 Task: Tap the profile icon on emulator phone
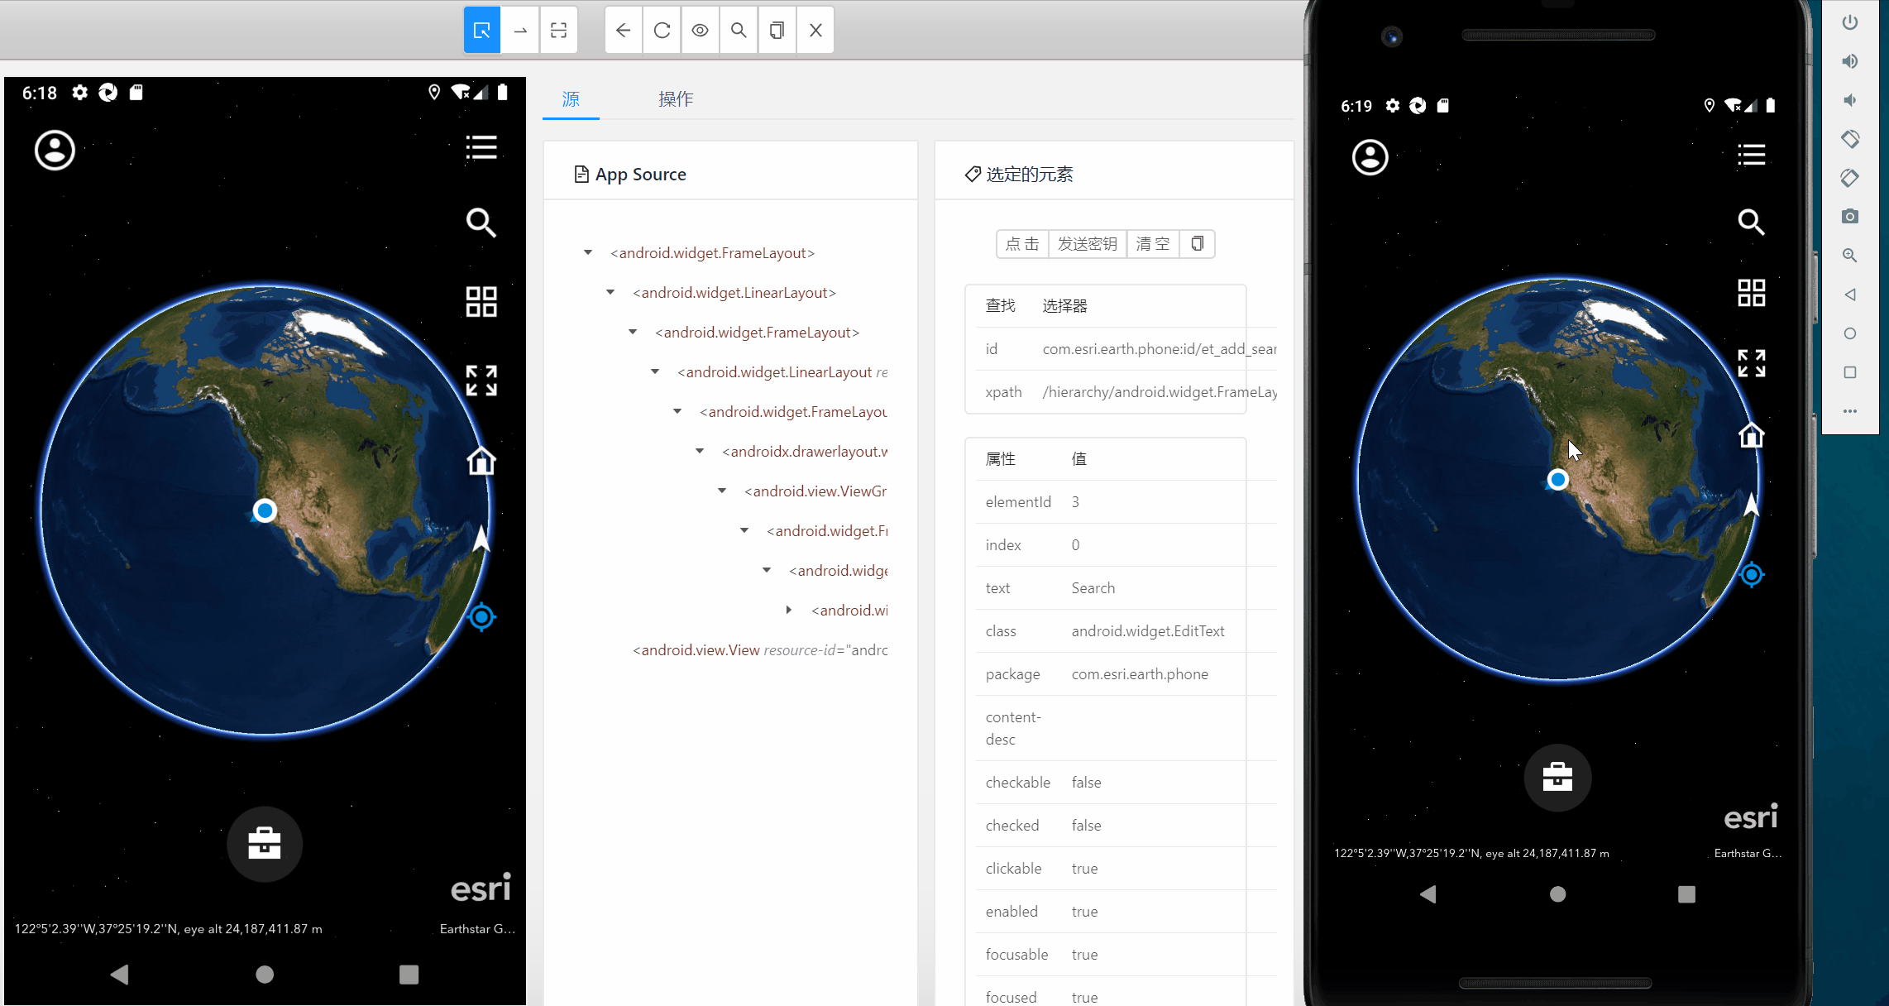1370,157
